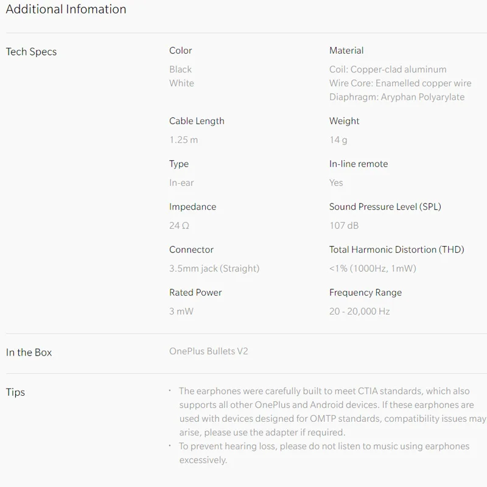Click the Tips section label
Viewport: 487px width, 487px height.
(x=15, y=392)
